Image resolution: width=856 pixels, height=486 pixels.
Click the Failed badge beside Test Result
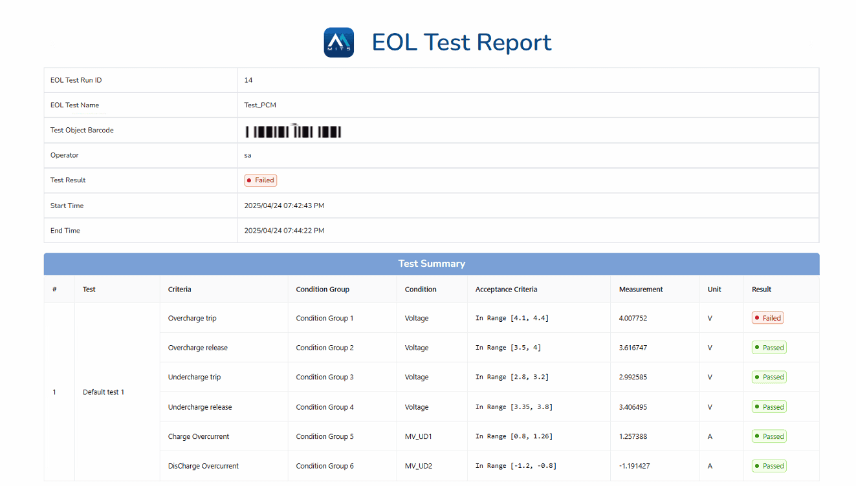pyautogui.click(x=261, y=180)
